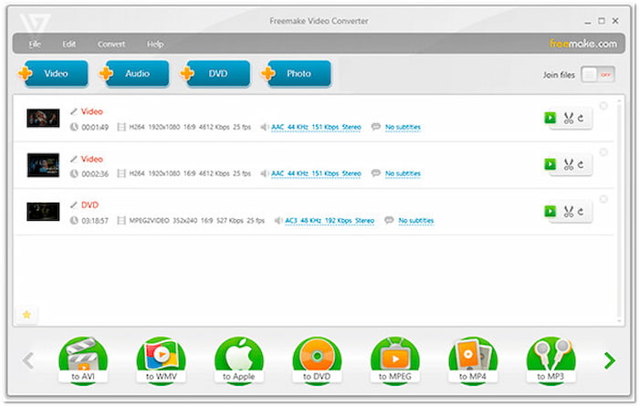This screenshot has width=639, height=406.
Task: Visit the freemake.com link
Action: [x=583, y=44]
